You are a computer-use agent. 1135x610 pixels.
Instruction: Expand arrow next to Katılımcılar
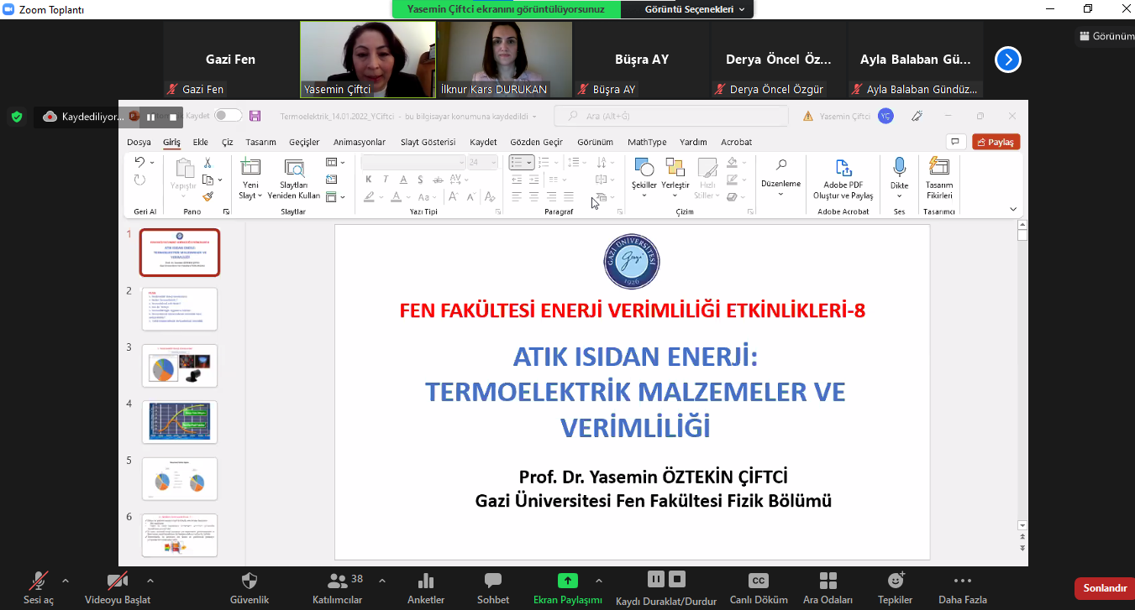coord(382,580)
